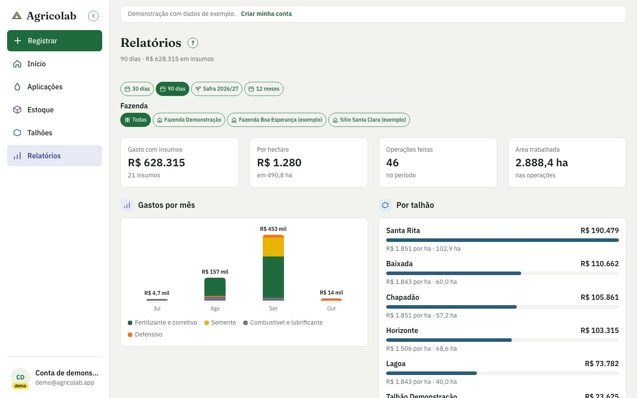The height and width of the screenshot is (398, 637).
Task: Click the Fertilizante e corretivo legend swatch
Action: click(130, 323)
